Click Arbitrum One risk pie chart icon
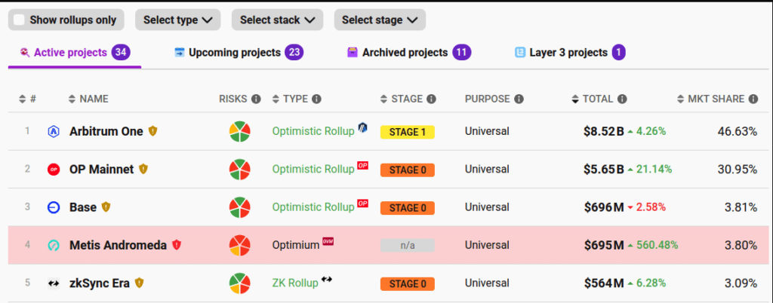Screen dimensions: 773x303 [240, 131]
